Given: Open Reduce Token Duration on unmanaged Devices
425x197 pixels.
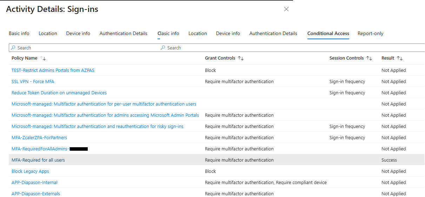Looking at the screenshot, I should coord(59,93).
